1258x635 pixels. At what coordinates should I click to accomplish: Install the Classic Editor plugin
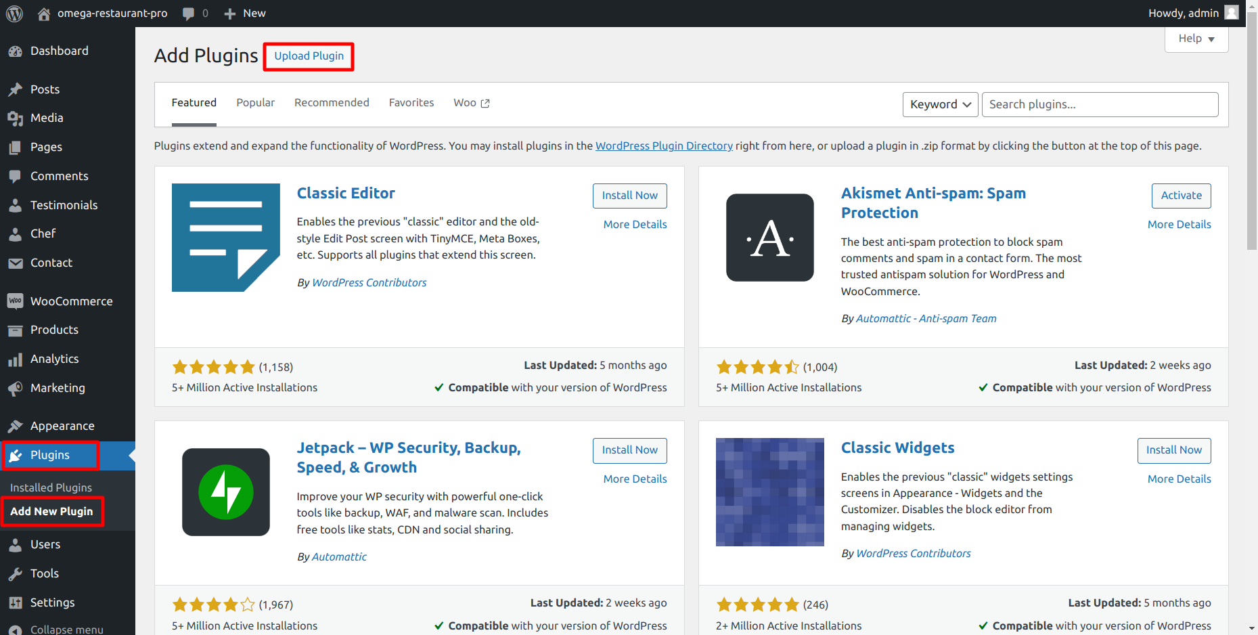tap(629, 196)
